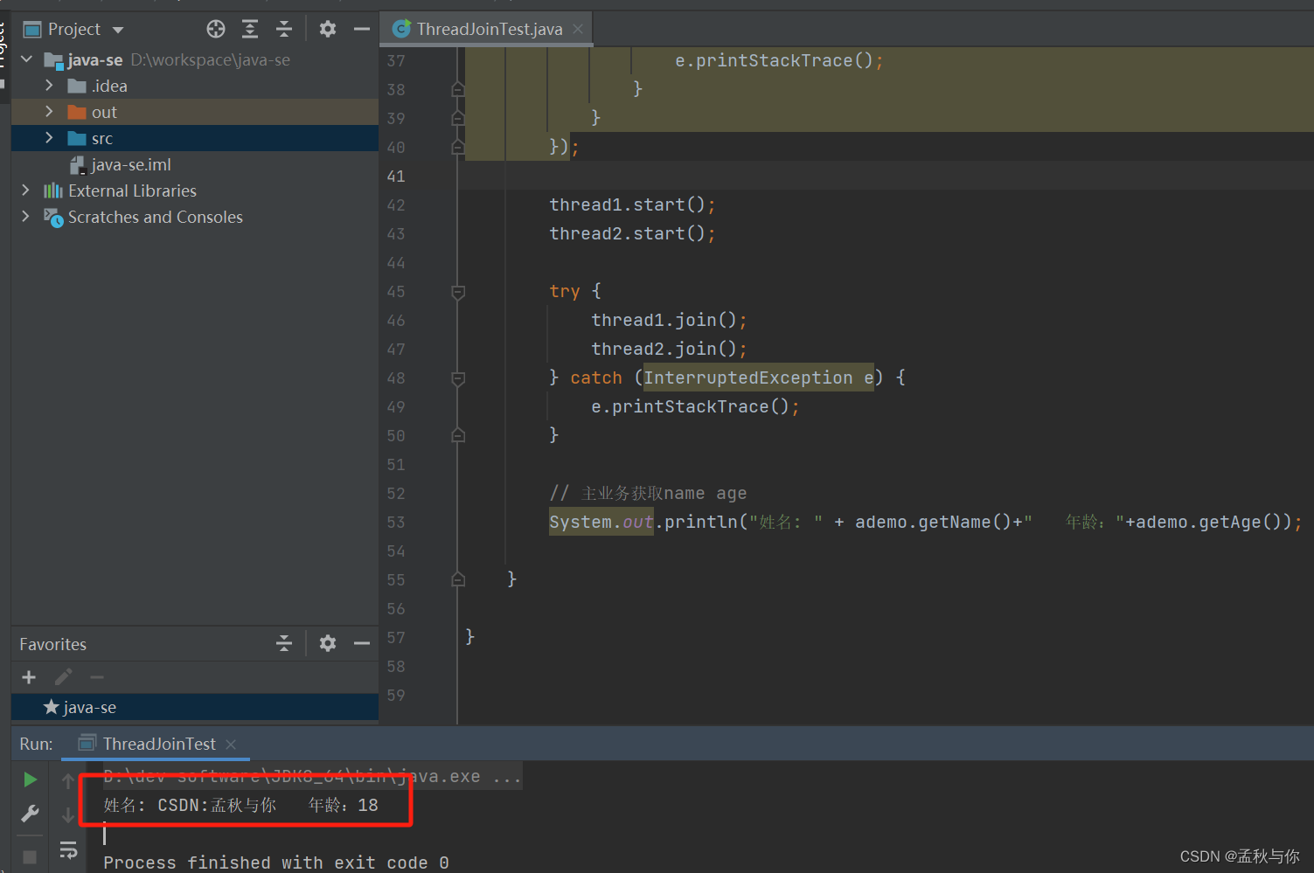
Task: Hide the Project panel with the minus icon
Action: tap(362, 30)
